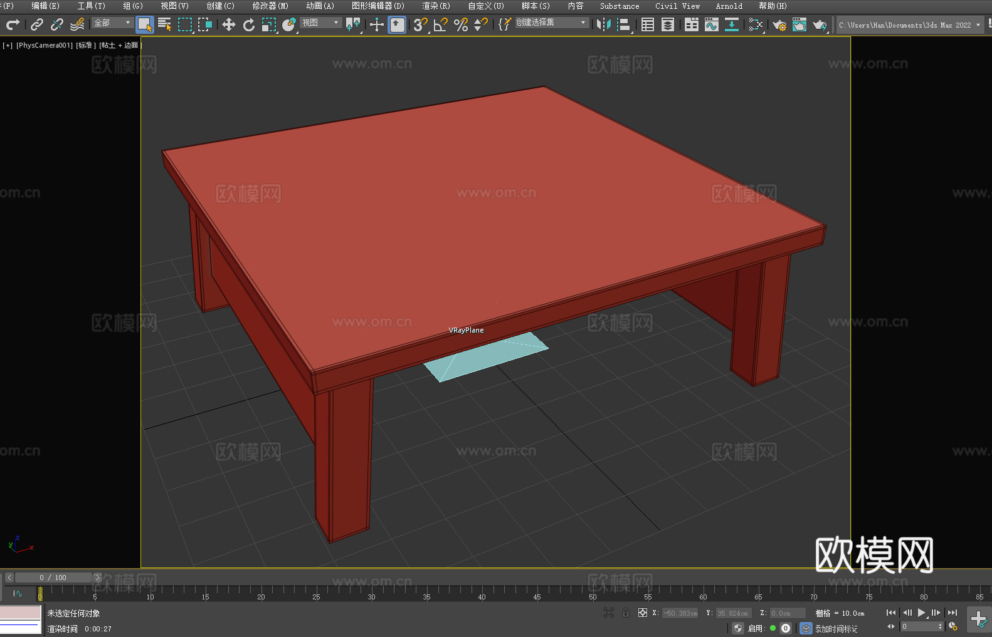This screenshot has width=992, height=637.
Task: Step the time slider right arrow
Action: tap(97, 577)
